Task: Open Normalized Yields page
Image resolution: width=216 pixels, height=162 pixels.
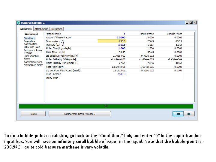Action: point(34,65)
